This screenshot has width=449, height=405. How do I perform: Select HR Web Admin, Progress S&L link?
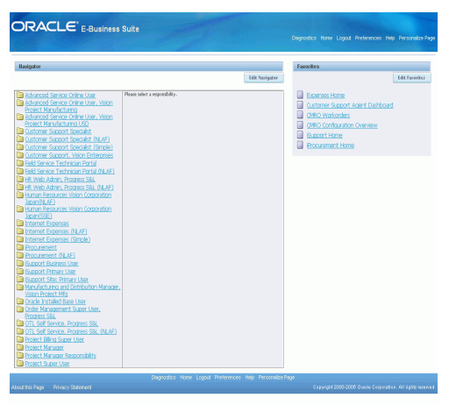[60, 180]
